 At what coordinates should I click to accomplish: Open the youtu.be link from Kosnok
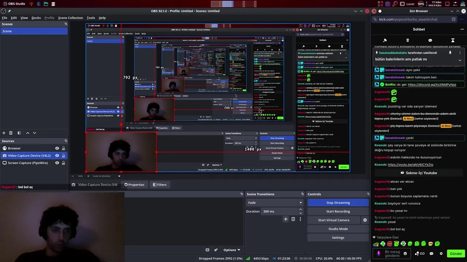pos(410,164)
